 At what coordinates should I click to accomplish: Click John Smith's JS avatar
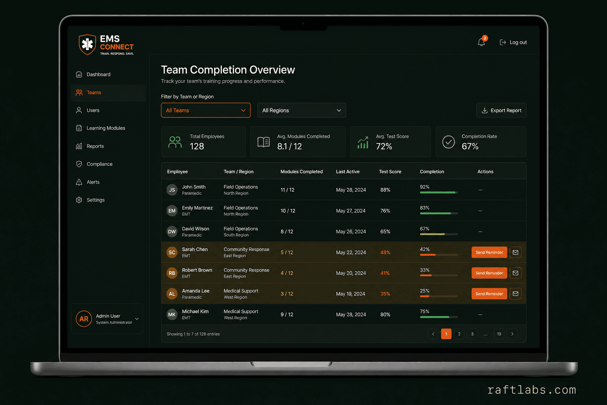point(172,190)
